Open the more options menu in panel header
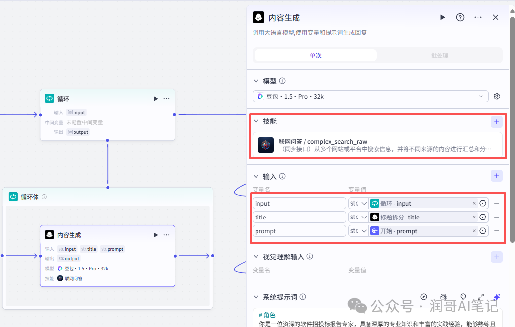The height and width of the screenshot is (327, 515). [478, 17]
